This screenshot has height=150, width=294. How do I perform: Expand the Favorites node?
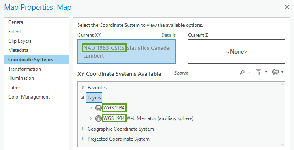83,88
